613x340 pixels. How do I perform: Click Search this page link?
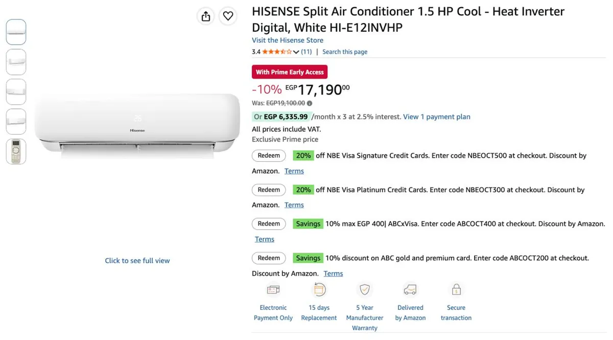tap(345, 52)
